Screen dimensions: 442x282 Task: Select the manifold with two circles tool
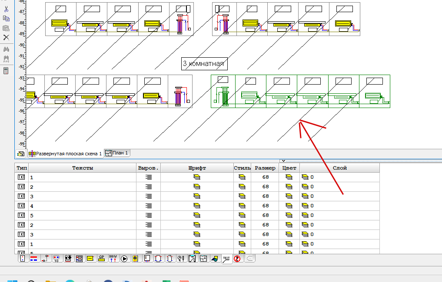pos(68,259)
